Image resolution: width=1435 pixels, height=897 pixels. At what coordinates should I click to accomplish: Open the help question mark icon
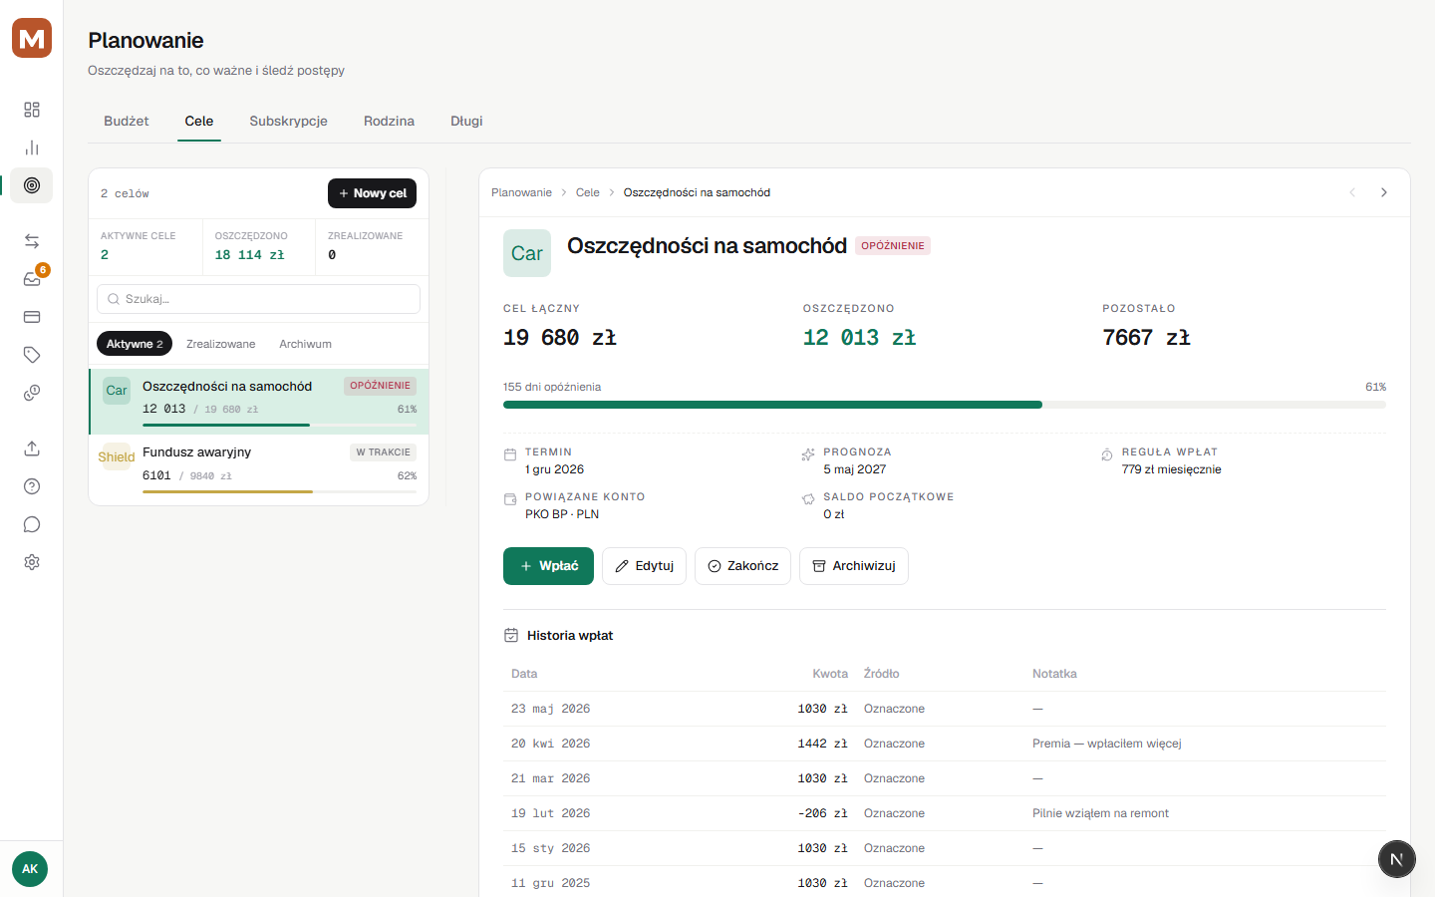tap(32, 486)
